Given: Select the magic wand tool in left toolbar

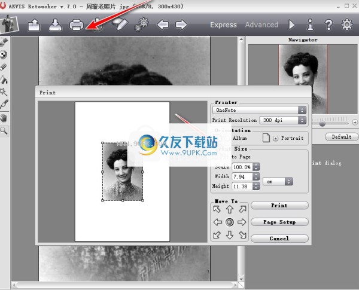Looking at the screenshot, I should 4,92.
